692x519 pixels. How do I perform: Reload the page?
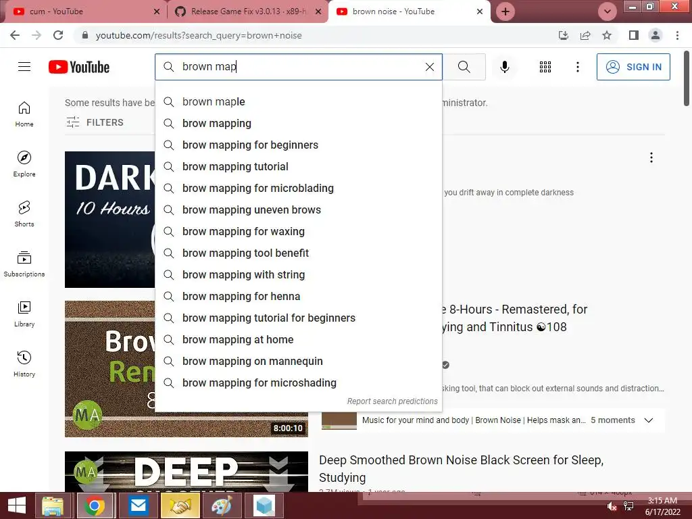tap(58, 35)
